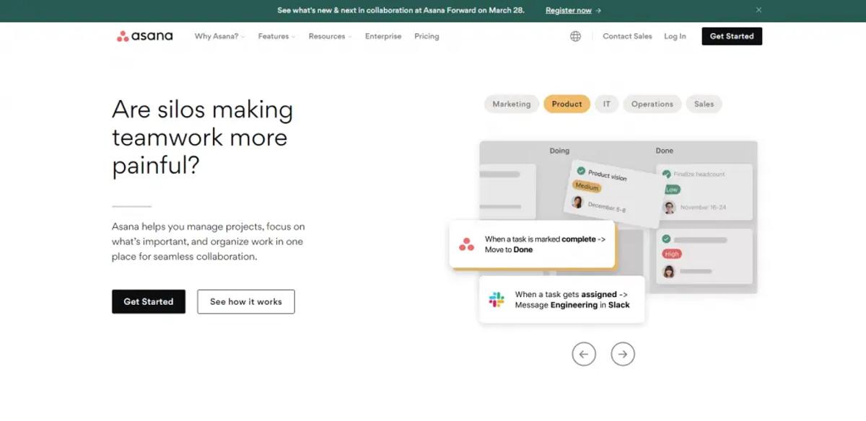The width and height of the screenshot is (866, 421).
Task: Click the 'Finalize headcount' task title
Action: [699, 174]
